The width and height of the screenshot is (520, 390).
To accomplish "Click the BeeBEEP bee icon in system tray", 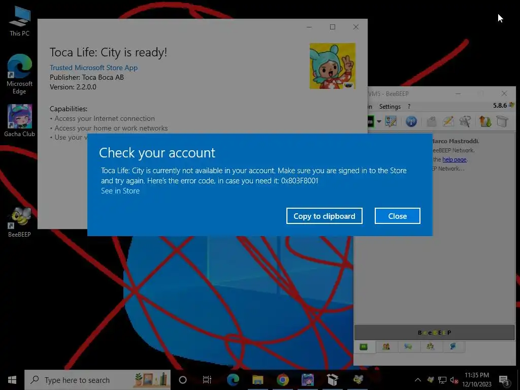I will [x=431, y=380].
